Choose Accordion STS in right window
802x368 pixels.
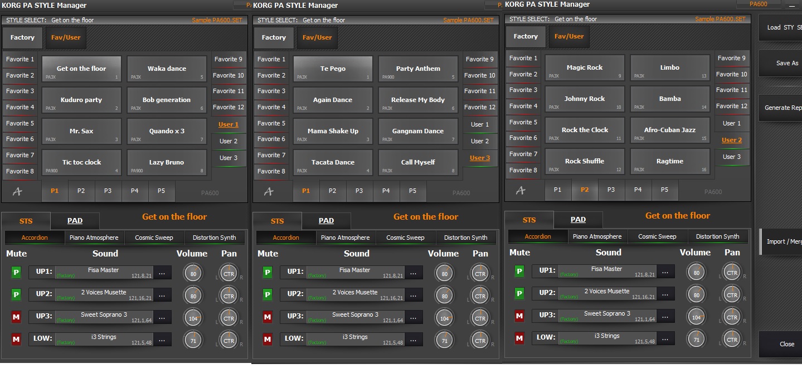tap(538, 237)
